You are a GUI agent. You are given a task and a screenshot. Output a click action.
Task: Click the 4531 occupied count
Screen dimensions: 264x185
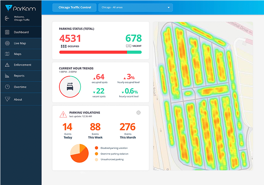70,38
